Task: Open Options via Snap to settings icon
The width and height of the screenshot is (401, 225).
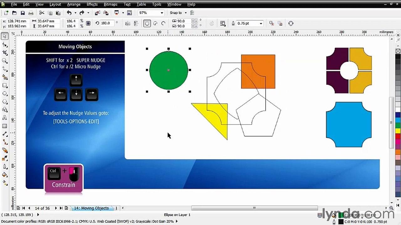Action: click(192, 13)
